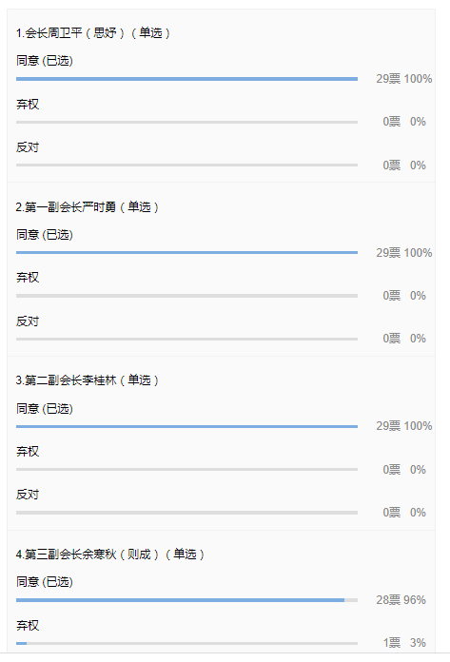This screenshot has width=450, height=662.
Task: Select 同意 for 第二副会长李桂林
Action: tap(45, 409)
